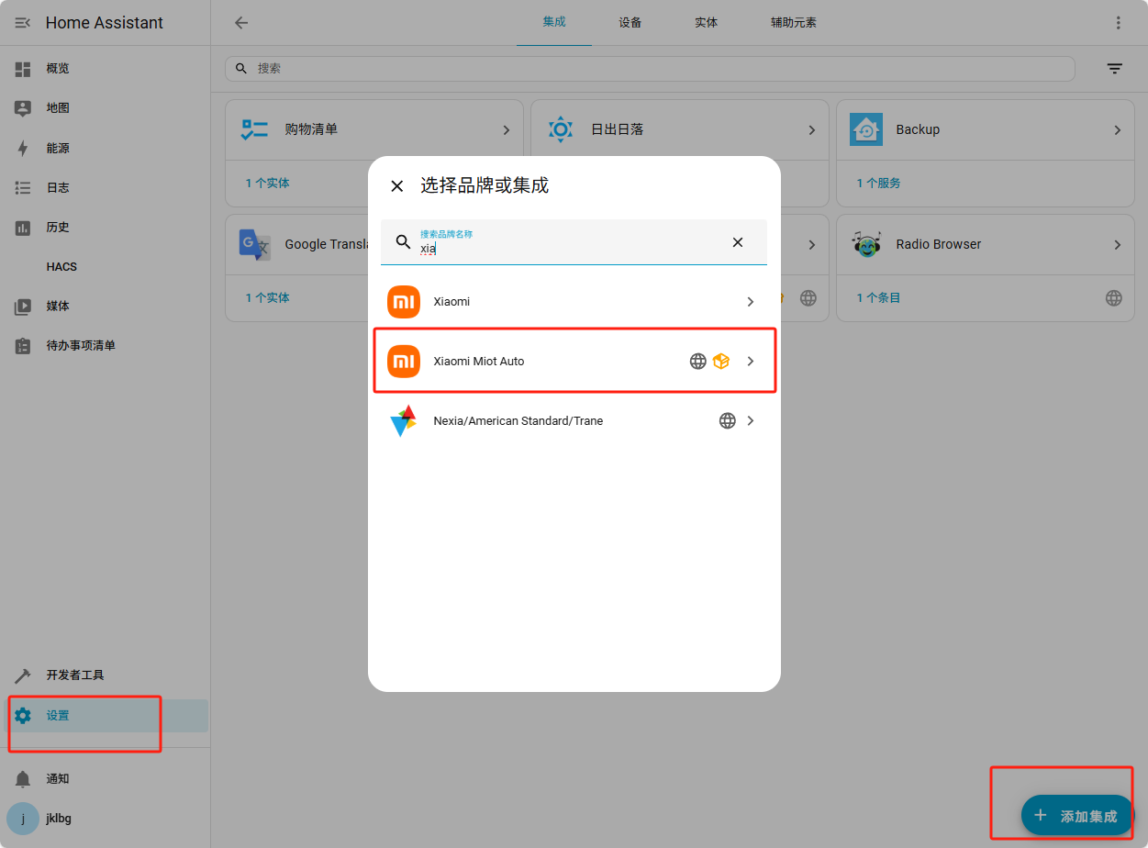The width and height of the screenshot is (1148, 848).
Task: Click the Radio Browser integration icon
Action: [865, 244]
